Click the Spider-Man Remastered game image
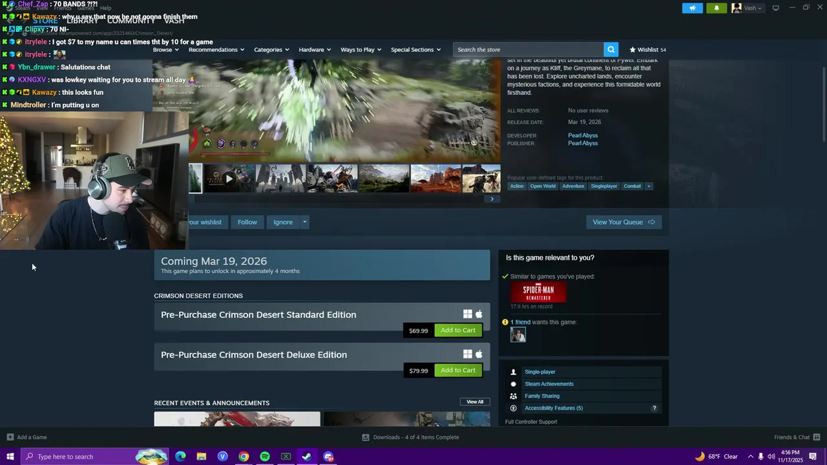 click(538, 292)
